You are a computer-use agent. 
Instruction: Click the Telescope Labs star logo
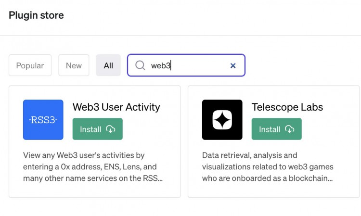click(222, 120)
